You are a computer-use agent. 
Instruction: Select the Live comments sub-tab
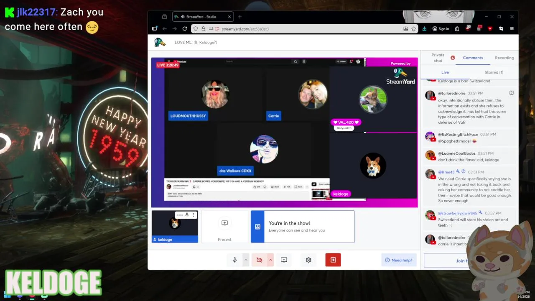point(445,72)
